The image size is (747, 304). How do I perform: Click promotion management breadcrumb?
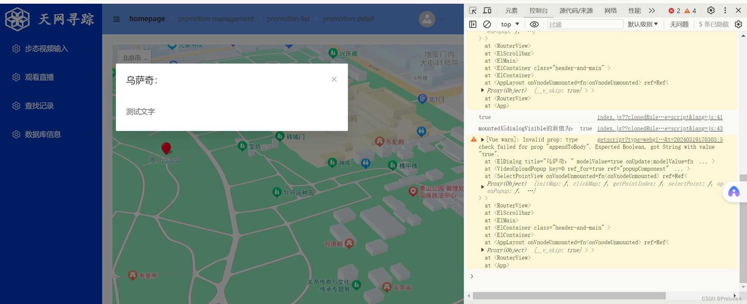pos(216,19)
